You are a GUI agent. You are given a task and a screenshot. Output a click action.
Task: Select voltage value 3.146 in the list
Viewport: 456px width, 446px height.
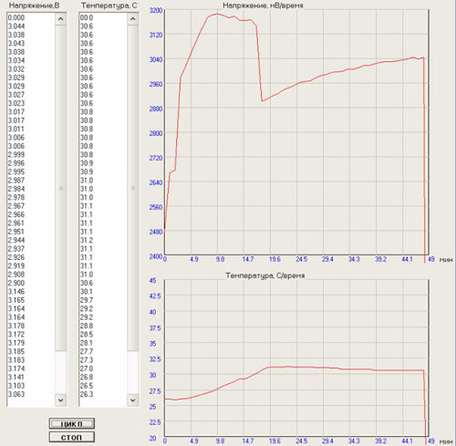point(16,292)
